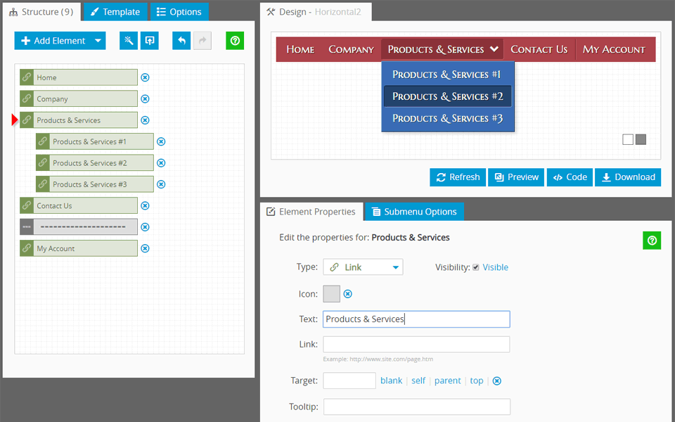Click the undo arrow icon
675x422 pixels.
181,41
